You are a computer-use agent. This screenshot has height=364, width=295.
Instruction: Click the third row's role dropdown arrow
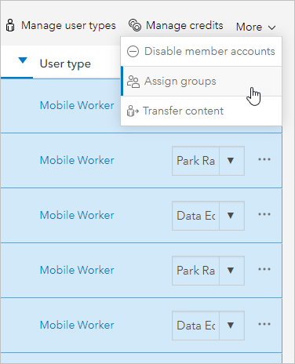(x=231, y=216)
